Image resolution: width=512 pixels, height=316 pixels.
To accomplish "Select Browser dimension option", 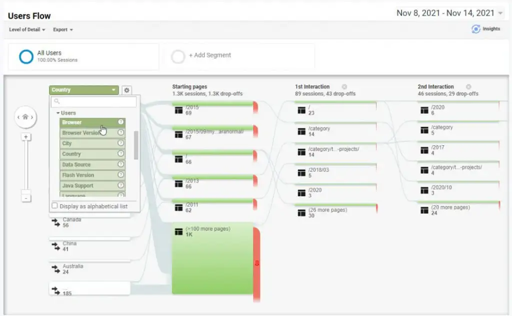I will [92, 122].
